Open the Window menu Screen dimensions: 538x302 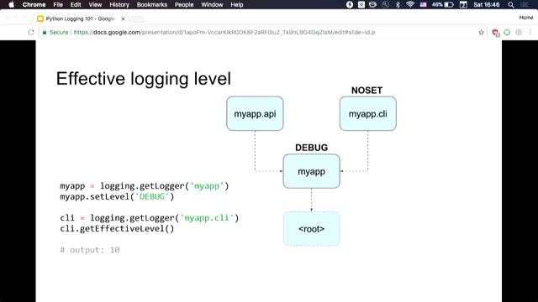[x=212, y=4]
